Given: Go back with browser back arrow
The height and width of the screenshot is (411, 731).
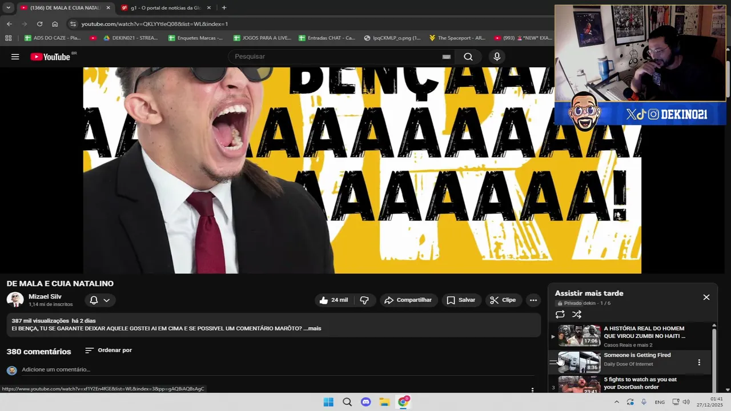Looking at the screenshot, I should pos(9,24).
